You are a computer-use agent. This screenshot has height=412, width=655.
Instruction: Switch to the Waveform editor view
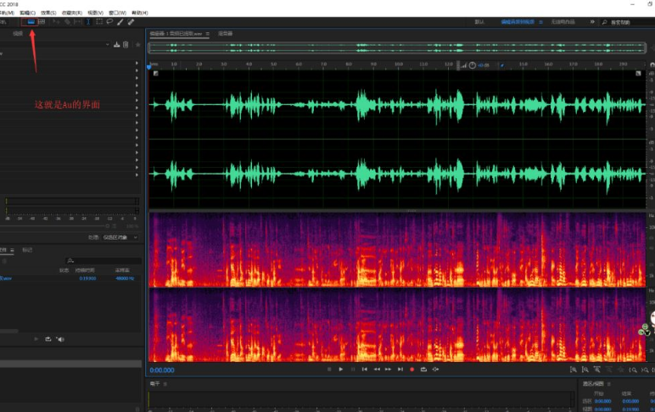[x=31, y=22]
